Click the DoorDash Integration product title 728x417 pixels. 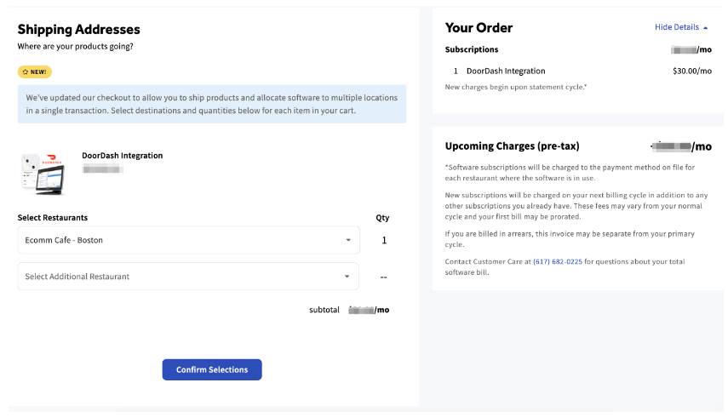(x=122, y=156)
